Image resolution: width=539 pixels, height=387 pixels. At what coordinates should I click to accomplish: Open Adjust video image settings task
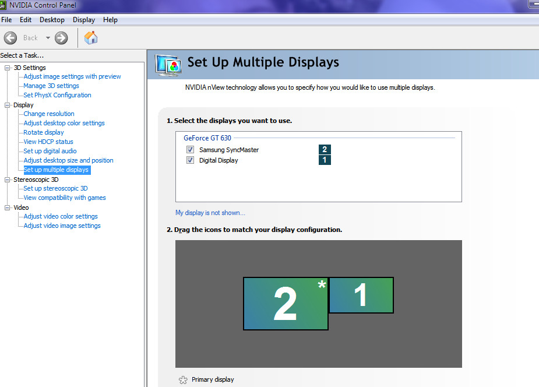[x=62, y=226]
